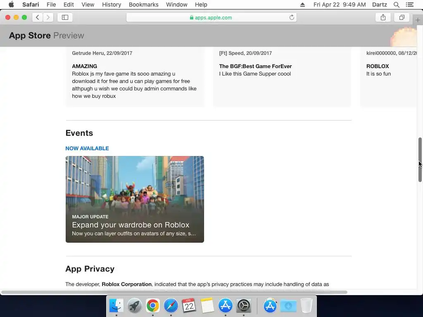The width and height of the screenshot is (423, 317).
Task: Open 'The BGF:Best Game ForEver' review
Action: pos(282,77)
